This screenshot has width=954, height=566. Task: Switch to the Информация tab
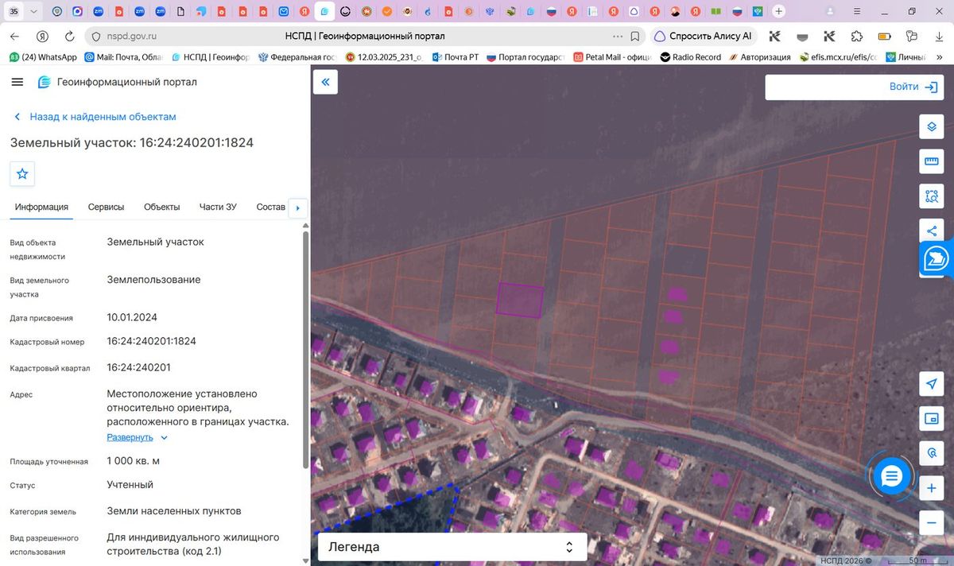pyautogui.click(x=41, y=207)
